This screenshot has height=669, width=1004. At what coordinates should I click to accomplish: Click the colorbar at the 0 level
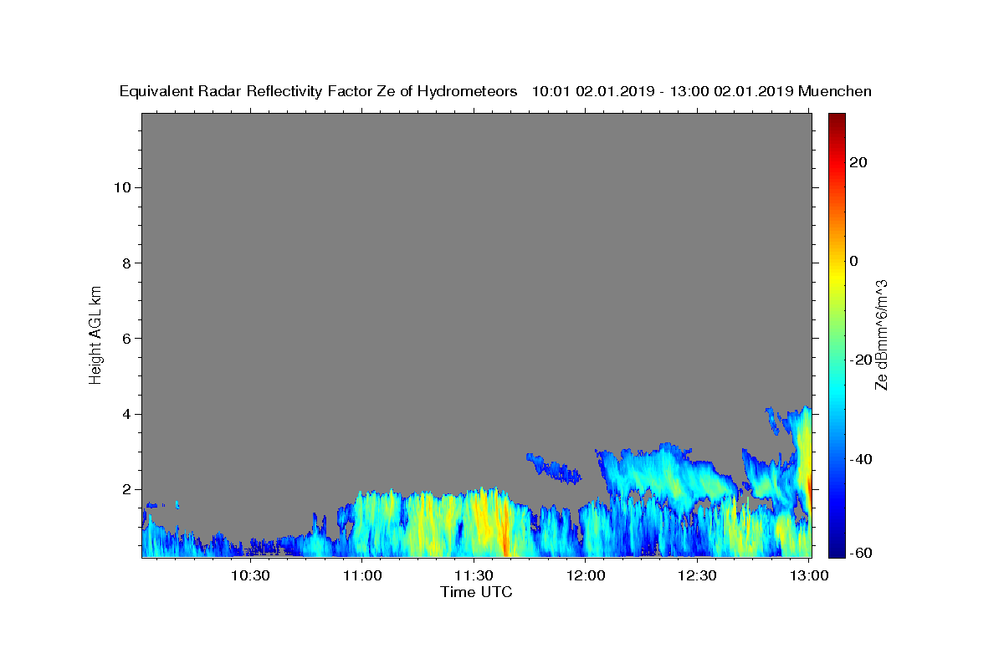(x=837, y=261)
